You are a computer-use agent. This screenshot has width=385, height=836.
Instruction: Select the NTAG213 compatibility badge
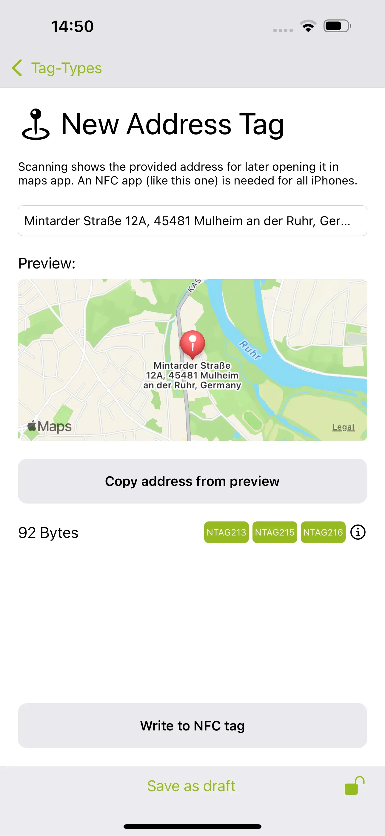(226, 532)
